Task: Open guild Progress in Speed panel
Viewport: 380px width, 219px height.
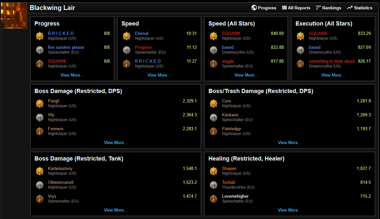Action: tap(143, 47)
